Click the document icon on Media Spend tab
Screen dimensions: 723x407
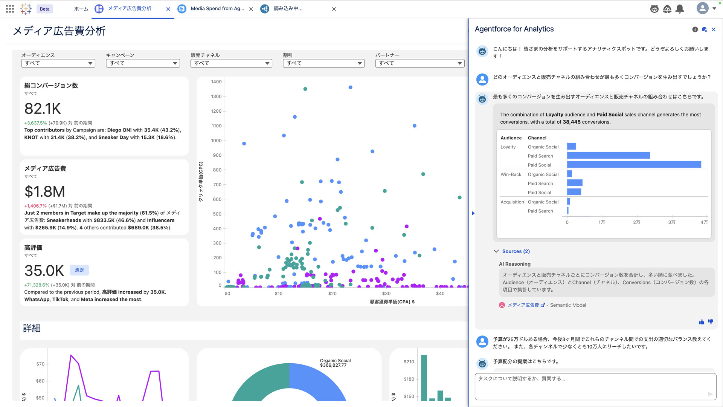click(182, 9)
